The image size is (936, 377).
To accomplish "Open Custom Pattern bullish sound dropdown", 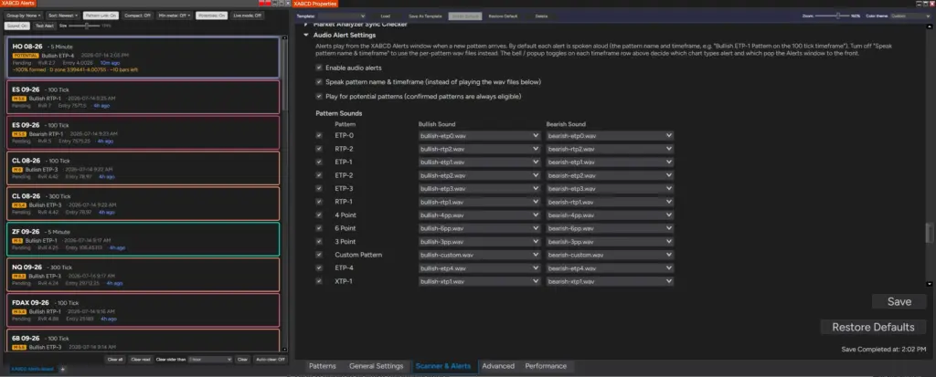I will pyautogui.click(x=479, y=255).
